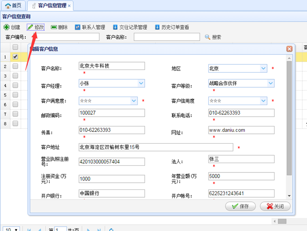307x231 pixels.
Task: Click the 删除 (delete) toolbar button
Action: 59,27
